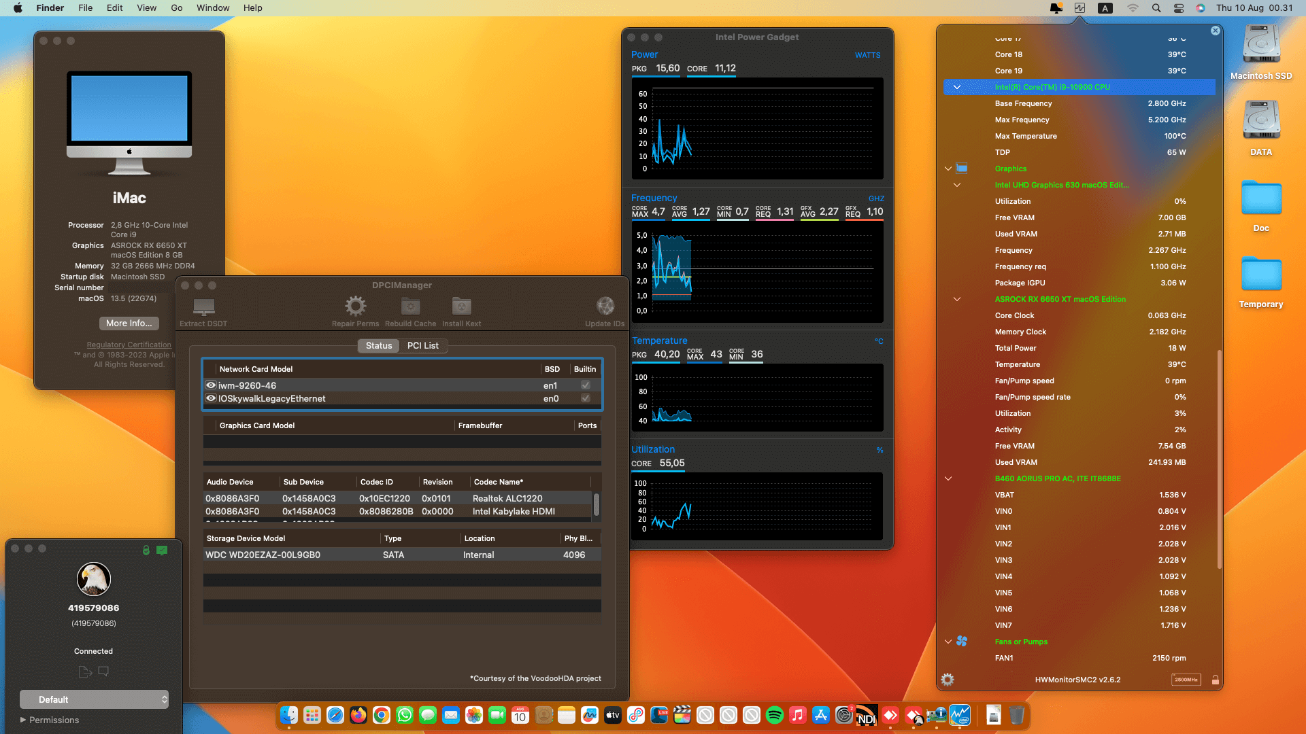Screen dimensions: 1306x734
Task: Open the Window menu in the menu bar
Action: click(x=213, y=7)
